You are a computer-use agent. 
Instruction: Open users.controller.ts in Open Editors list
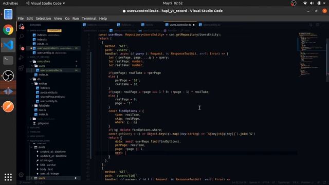pos(53,48)
